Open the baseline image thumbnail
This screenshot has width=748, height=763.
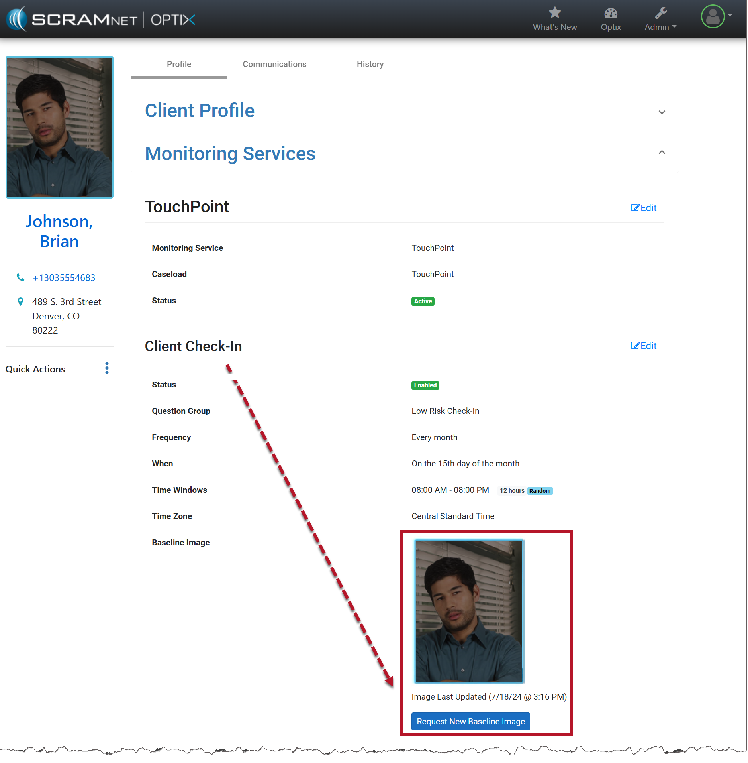click(x=469, y=611)
